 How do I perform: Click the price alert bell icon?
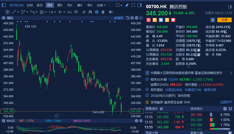tap(213, 20)
